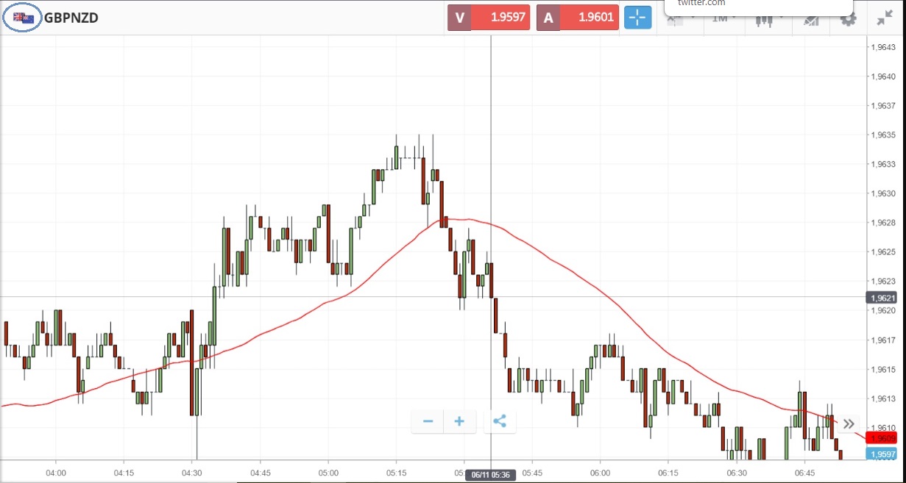
Task: Click the twitter.com popup text
Action: (x=701, y=3)
